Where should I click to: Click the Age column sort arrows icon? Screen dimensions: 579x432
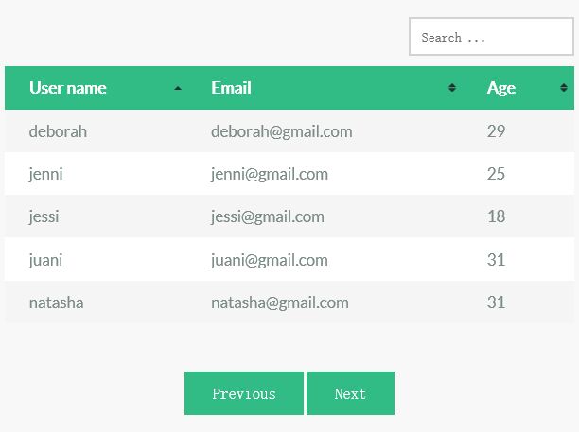(x=564, y=88)
